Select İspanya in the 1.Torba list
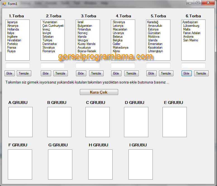 (13, 22)
